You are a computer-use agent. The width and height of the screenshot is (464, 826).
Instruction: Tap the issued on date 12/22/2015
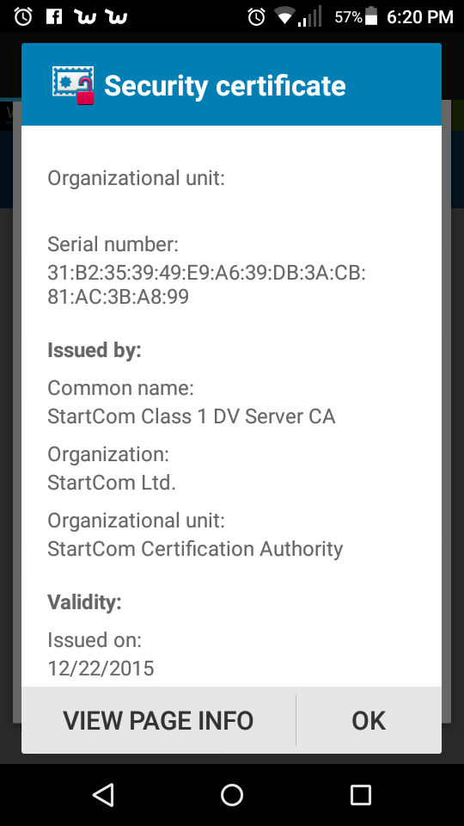[101, 669]
